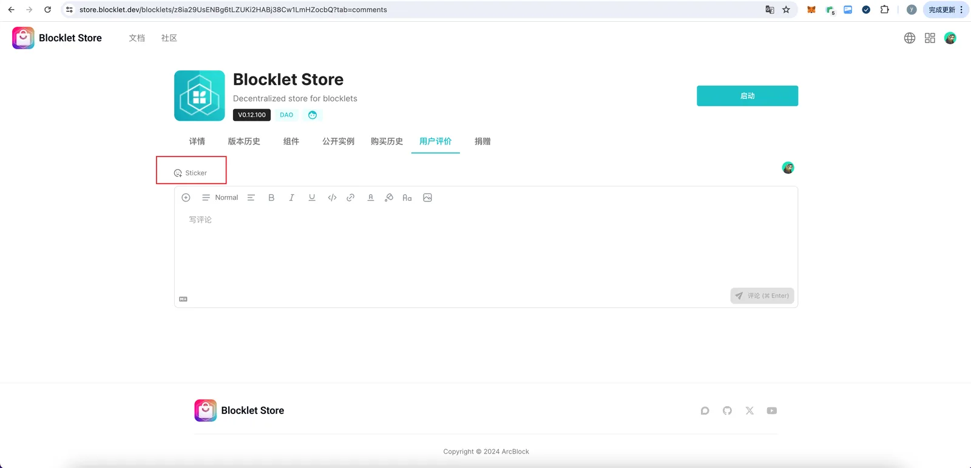Screen dimensions: 971x468
Task: Click the Decentralized store for blocklets subtitle
Action: [x=295, y=98]
